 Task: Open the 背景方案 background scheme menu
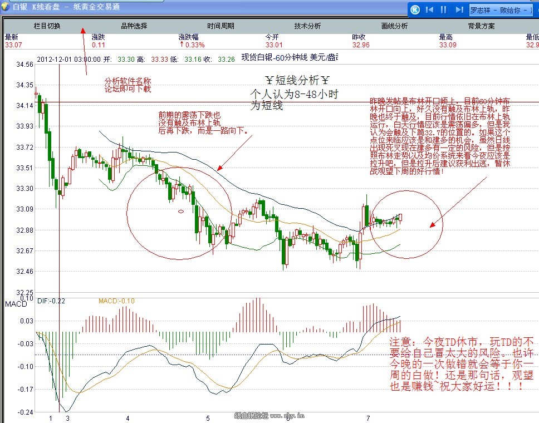pos(481,26)
